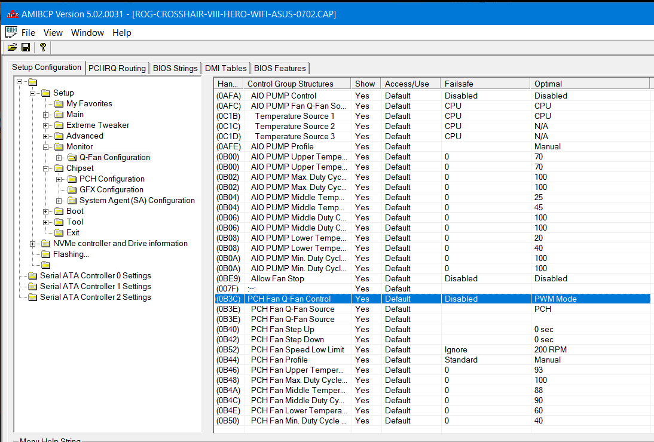Open the Window menu

[x=88, y=33]
